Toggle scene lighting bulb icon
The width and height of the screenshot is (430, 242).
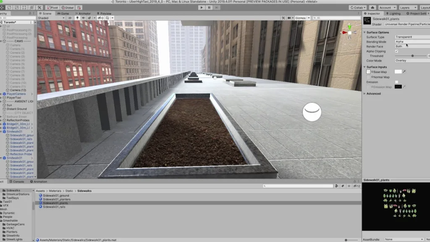tap(77, 18)
